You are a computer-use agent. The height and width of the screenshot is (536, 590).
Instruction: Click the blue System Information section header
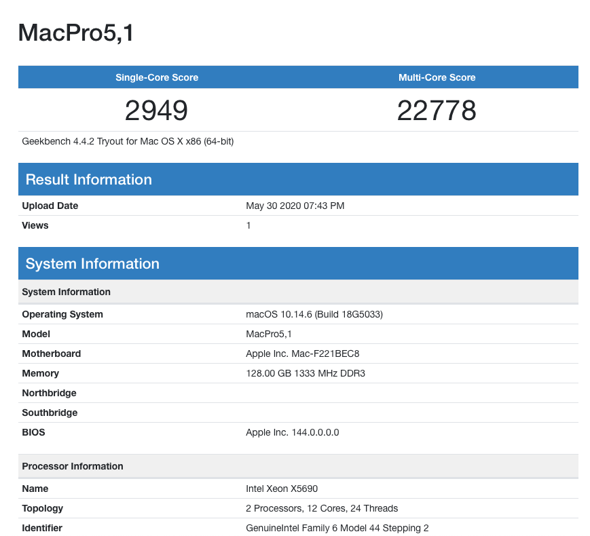pos(298,264)
